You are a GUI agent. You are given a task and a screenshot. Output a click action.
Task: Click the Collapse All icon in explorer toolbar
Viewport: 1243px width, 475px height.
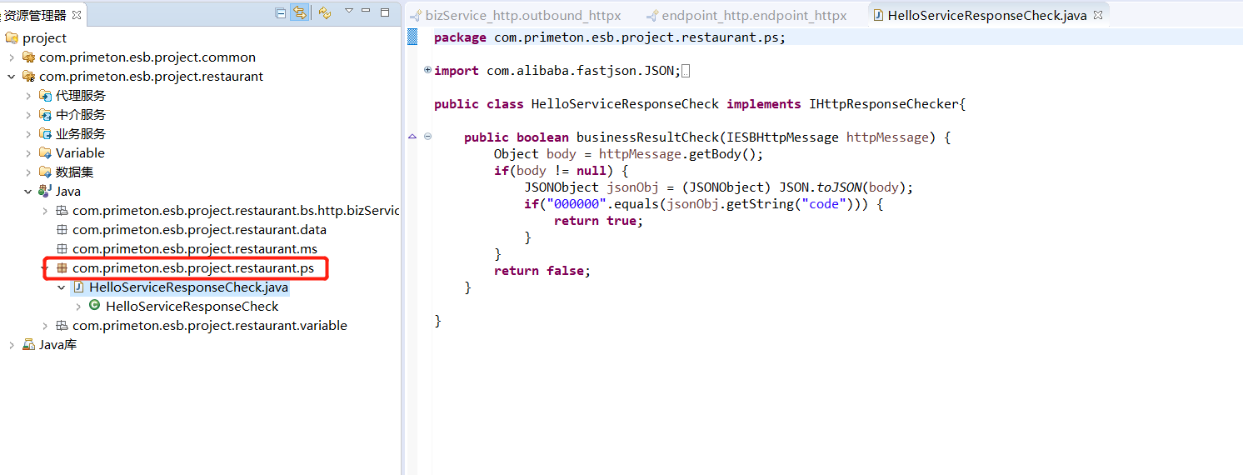tap(281, 12)
